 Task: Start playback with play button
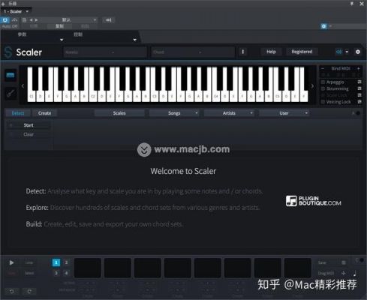tap(11, 262)
